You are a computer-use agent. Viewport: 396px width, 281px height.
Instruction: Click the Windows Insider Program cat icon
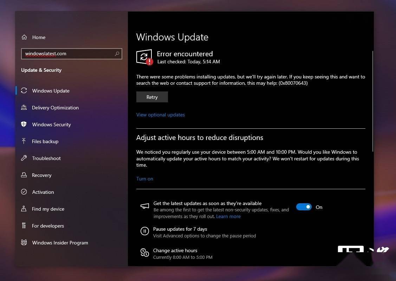24,242
